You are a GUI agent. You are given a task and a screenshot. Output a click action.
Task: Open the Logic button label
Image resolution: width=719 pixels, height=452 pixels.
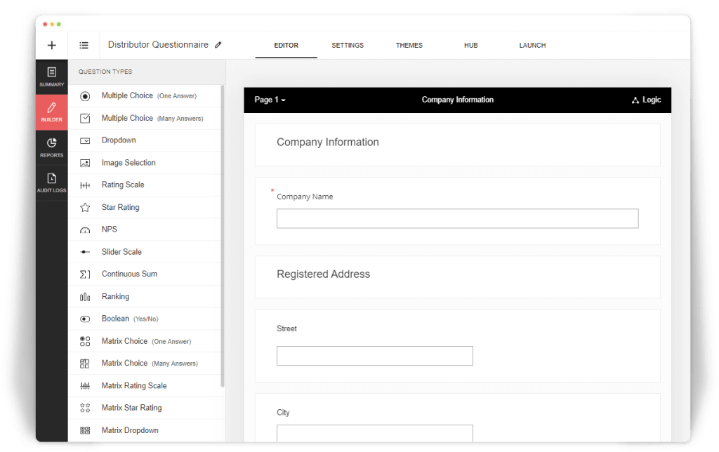click(x=651, y=100)
